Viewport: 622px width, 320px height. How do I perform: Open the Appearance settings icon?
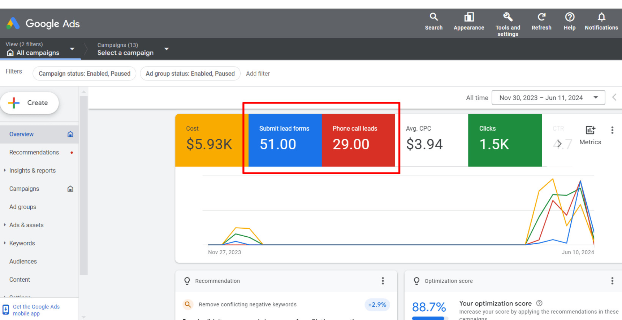tap(469, 17)
